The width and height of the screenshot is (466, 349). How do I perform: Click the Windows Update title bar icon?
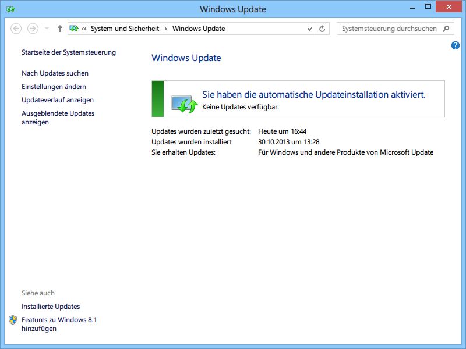10,9
